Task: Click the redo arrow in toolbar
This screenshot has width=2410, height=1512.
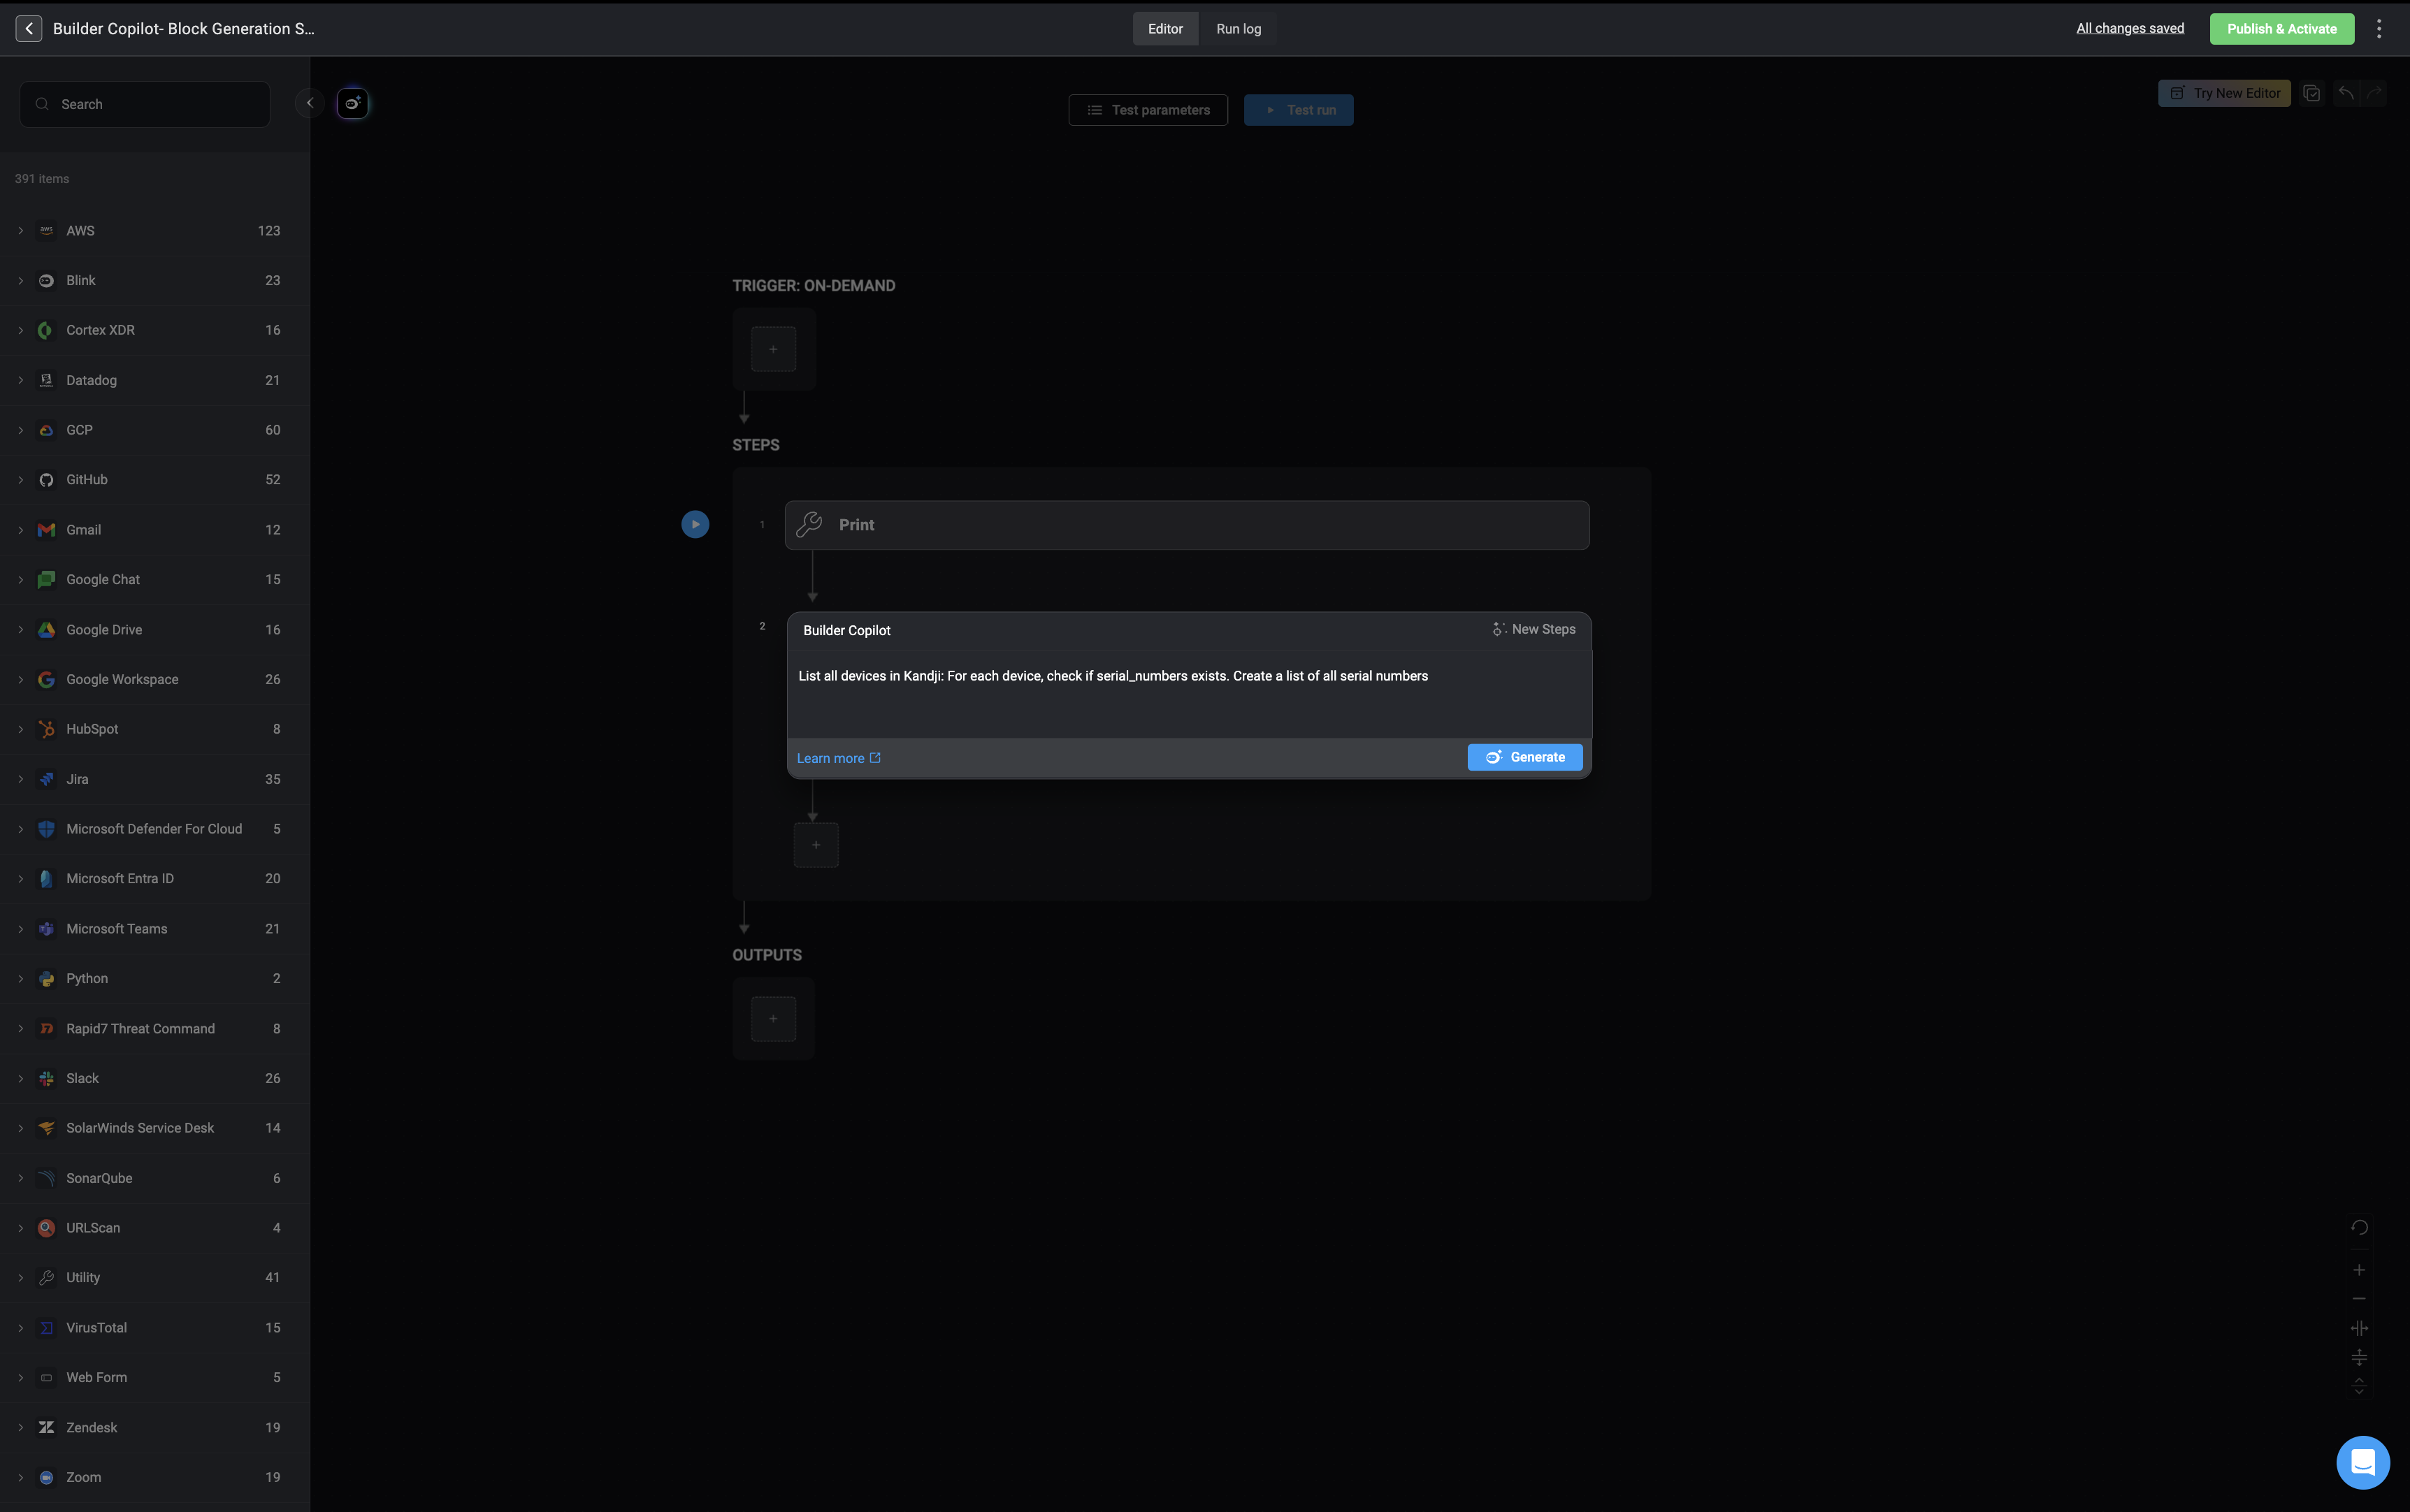Action: [2374, 93]
